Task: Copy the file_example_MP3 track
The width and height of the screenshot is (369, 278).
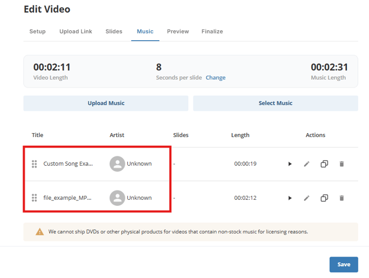Action: click(324, 198)
